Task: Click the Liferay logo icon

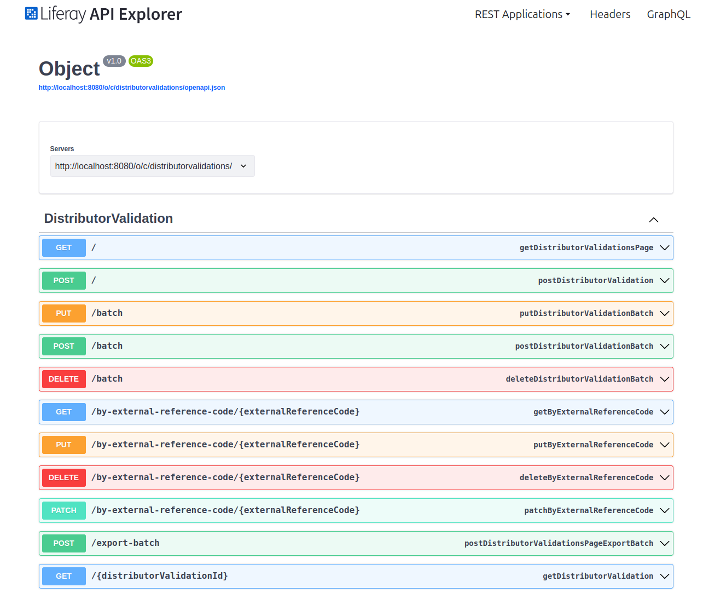Action: pos(31,14)
